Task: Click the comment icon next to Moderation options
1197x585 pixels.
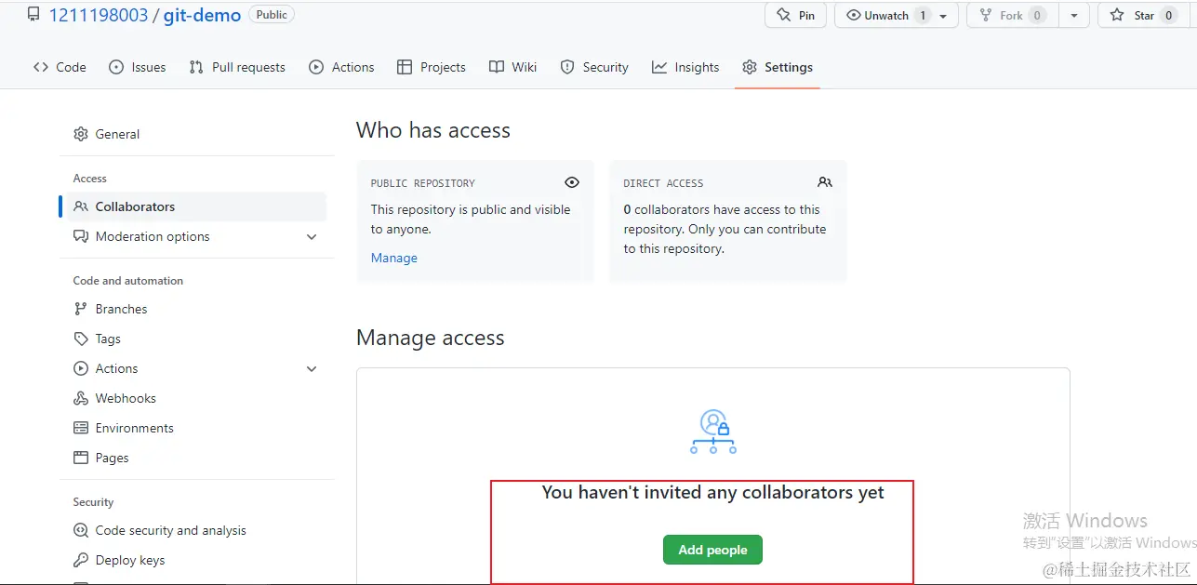Action: click(81, 236)
